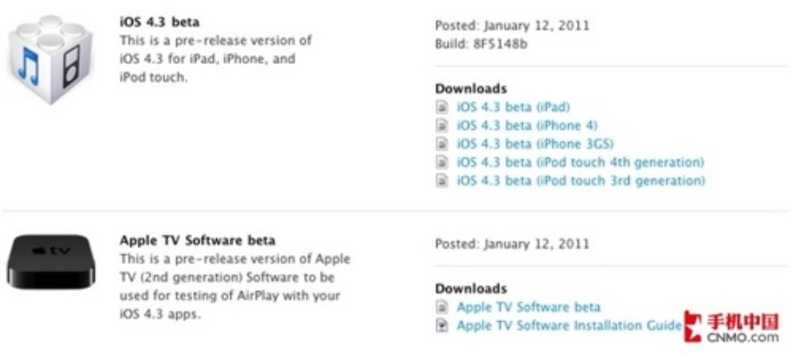This screenshot has height=354, width=793.
Task: Click document icon beside iPod touch 4th generation
Action: [x=443, y=163]
